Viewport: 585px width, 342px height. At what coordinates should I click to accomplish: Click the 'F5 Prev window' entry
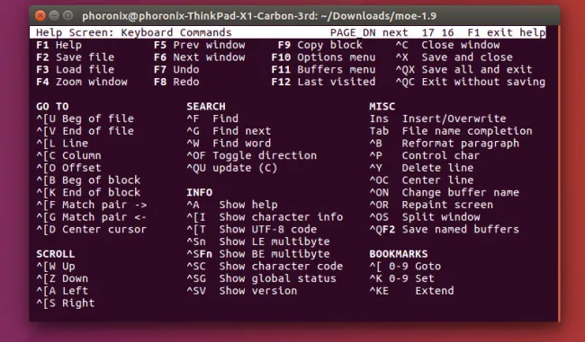(199, 45)
